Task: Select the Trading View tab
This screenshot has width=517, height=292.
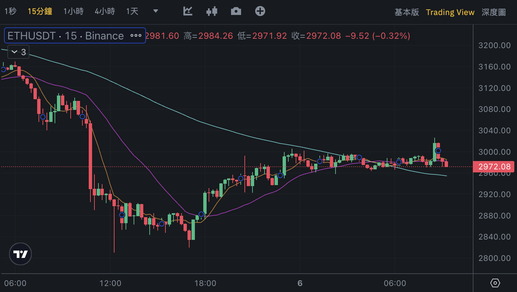Action: tap(450, 12)
